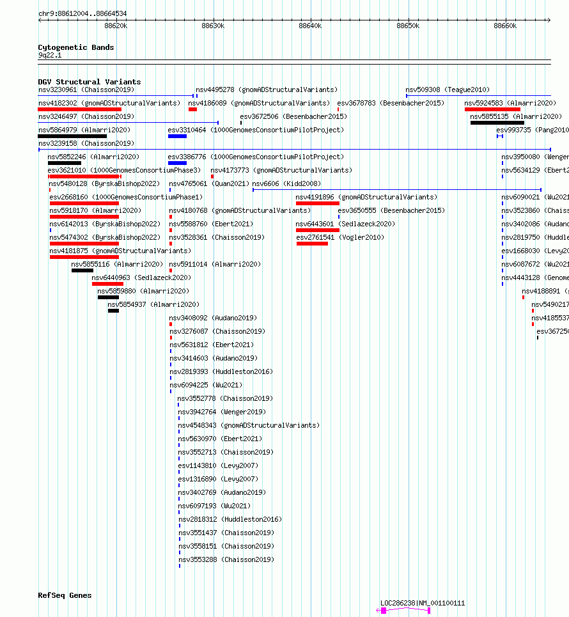Click nsv4173773 gnomAD variant label
This screenshot has width=569, height=617.
pos(281,170)
